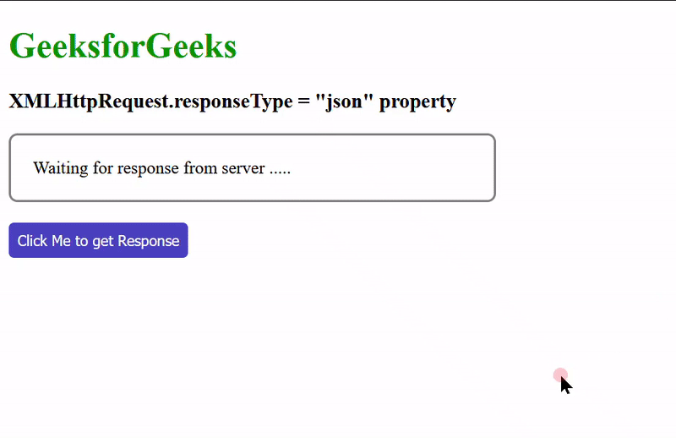Image resolution: width=676 pixels, height=438 pixels.
Task: Click the 'Click Me to get Response' button
Action: click(98, 240)
